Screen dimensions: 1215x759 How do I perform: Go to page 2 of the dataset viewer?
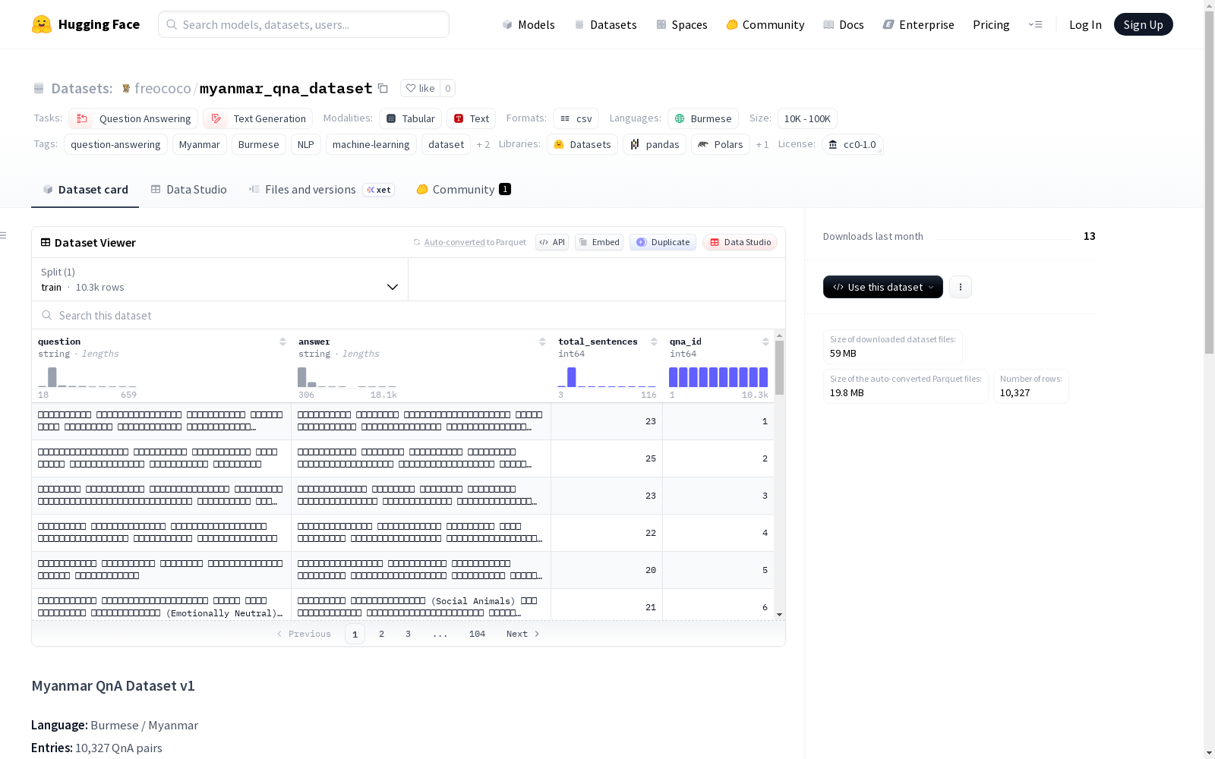381,634
